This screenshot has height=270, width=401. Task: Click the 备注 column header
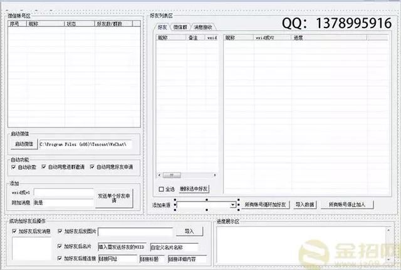[195, 37]
